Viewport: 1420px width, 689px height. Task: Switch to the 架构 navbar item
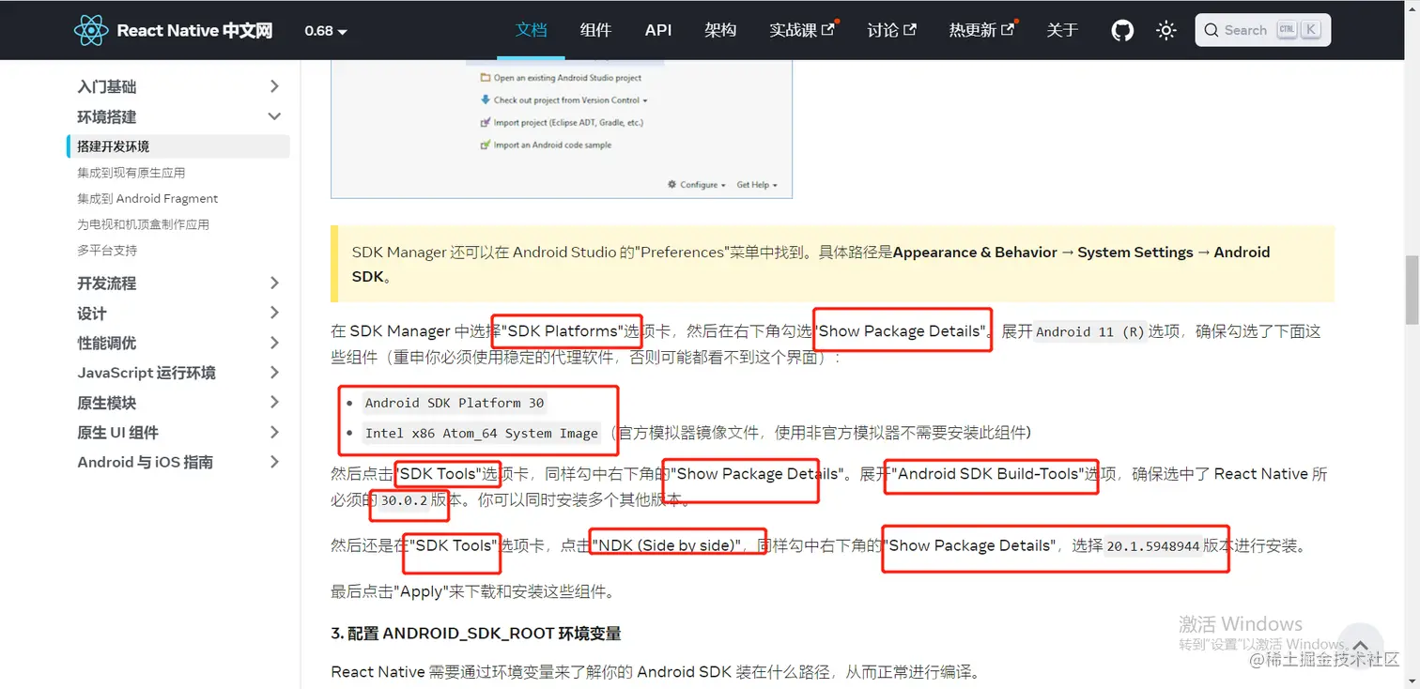click(720, 30)
